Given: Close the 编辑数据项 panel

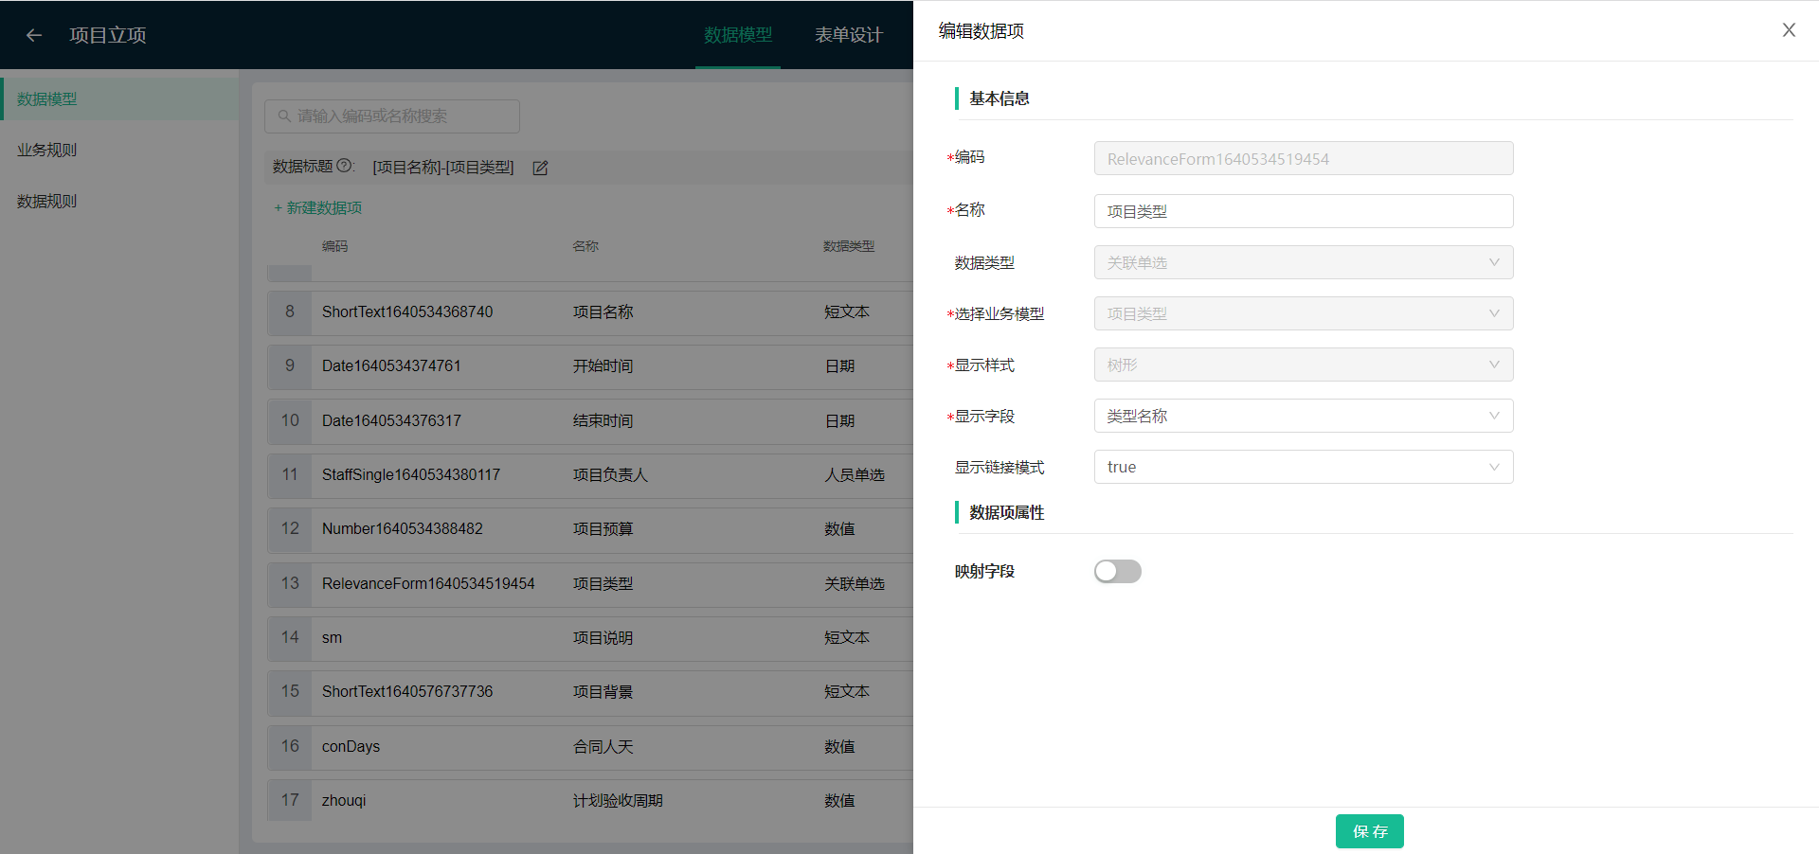Looking at the screenshot, I should [1789, 30].
